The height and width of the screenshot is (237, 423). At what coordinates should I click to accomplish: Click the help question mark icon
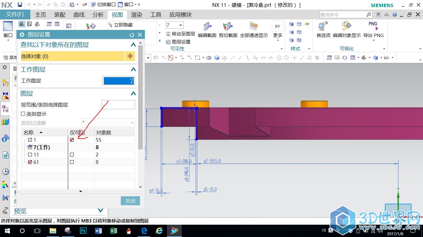click(395, 15)
